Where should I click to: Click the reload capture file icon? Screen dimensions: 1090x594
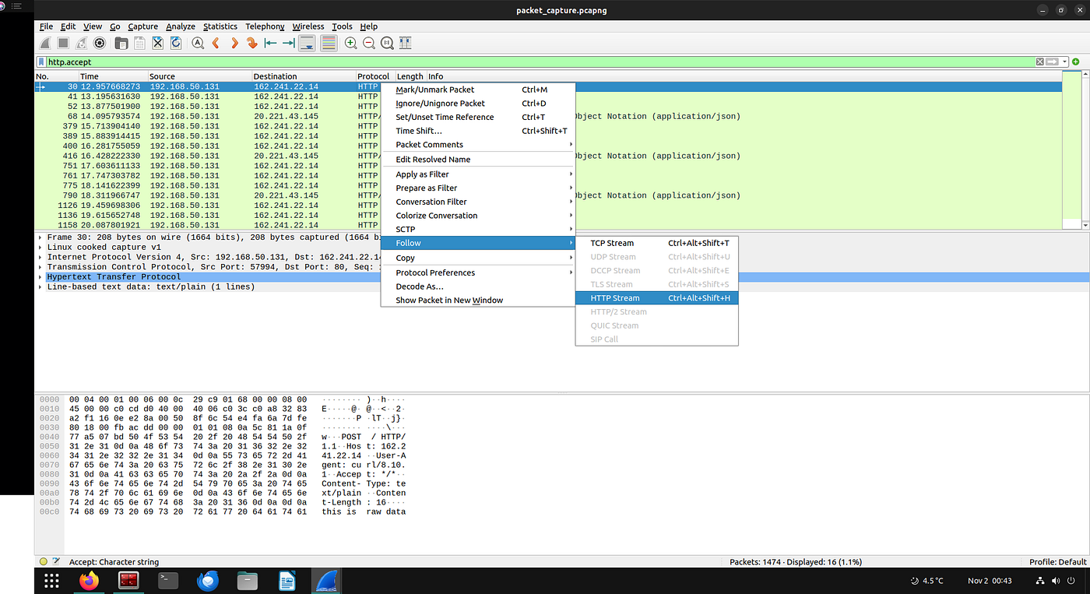coord(176,44)
